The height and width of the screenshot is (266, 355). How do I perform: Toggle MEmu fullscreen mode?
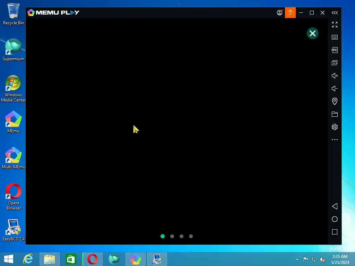point(335,25)
